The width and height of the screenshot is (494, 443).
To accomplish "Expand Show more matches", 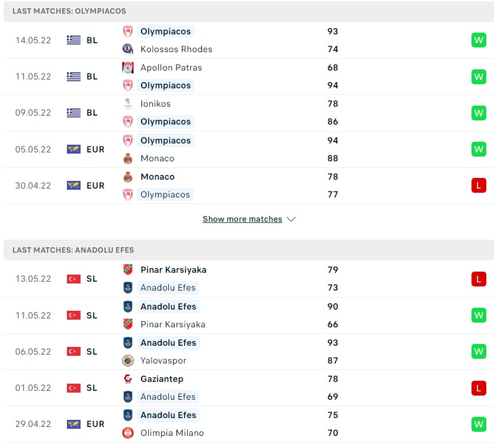I will (x=242, y=219).
